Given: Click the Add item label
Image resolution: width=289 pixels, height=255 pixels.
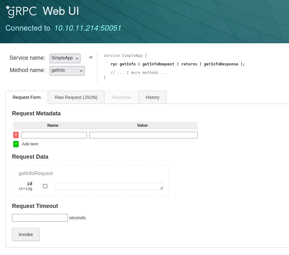Looking at the screenshot, I should click(30, 144).
